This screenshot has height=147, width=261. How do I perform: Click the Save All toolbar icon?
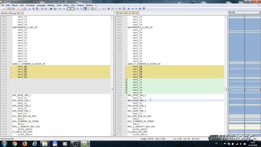point(13,9)
